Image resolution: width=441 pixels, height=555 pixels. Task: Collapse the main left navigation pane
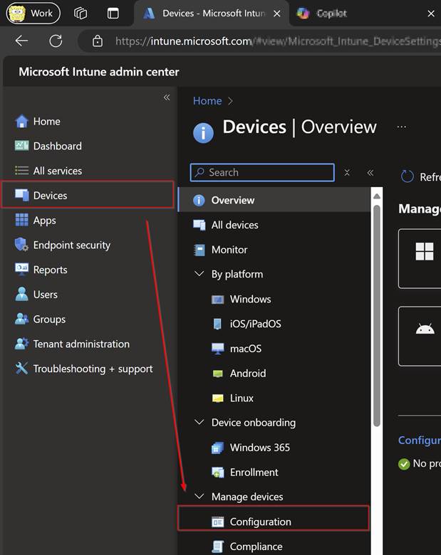coord(167,97)
